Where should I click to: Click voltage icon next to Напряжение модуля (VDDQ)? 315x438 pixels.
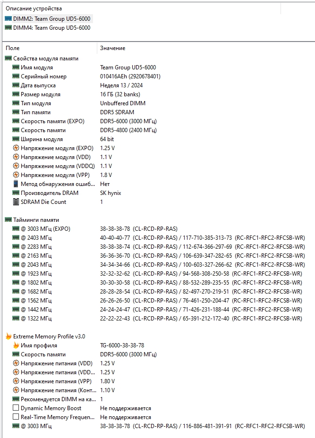coord(16,166)
